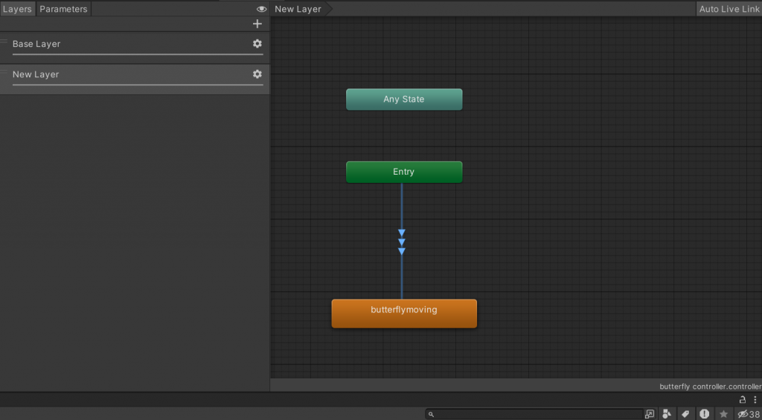
Task: Open Base Layer settings gear
Action: click(257, 44)
